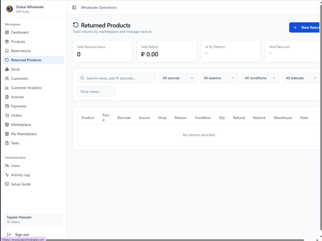
Task: Click the Admin shield icon
Action: pos(8,222)
